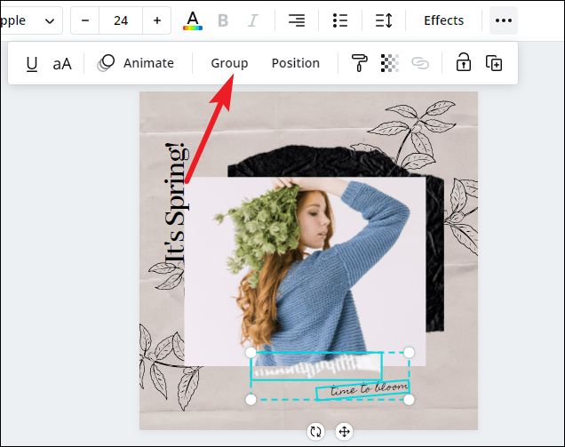
Task: Click the font size field showing 24
Action: pyautogui.click(x=121, y=20)
